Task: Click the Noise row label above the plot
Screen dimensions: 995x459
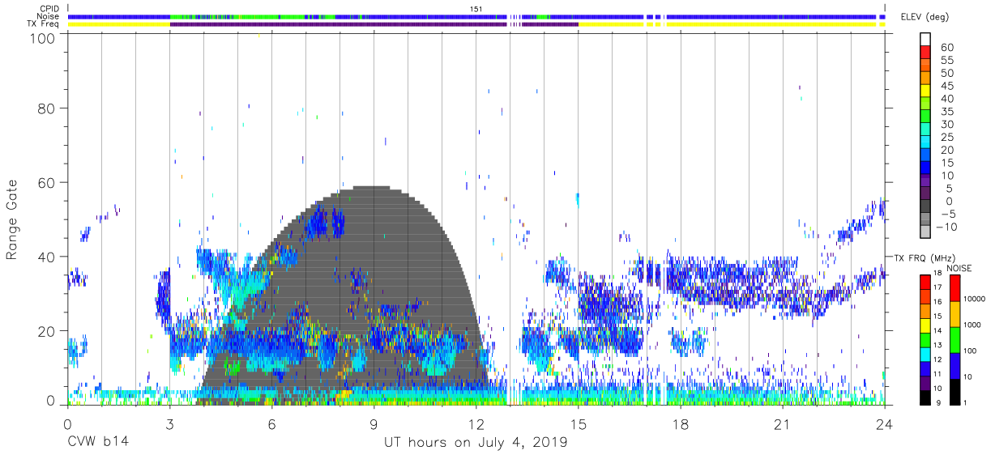Action: pyautogui.click(x=47, y=16)
